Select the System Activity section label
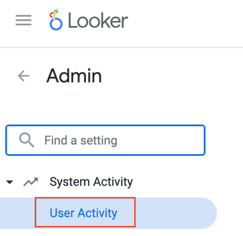The image size is (243, 236). 91,181
